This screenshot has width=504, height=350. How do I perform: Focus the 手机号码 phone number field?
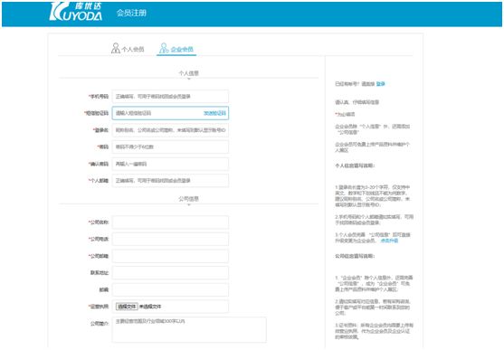click(170, 97)
